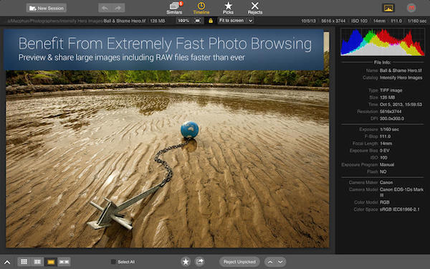
Task: Go to previous photo with up chevron
Action: coord(270,262)
